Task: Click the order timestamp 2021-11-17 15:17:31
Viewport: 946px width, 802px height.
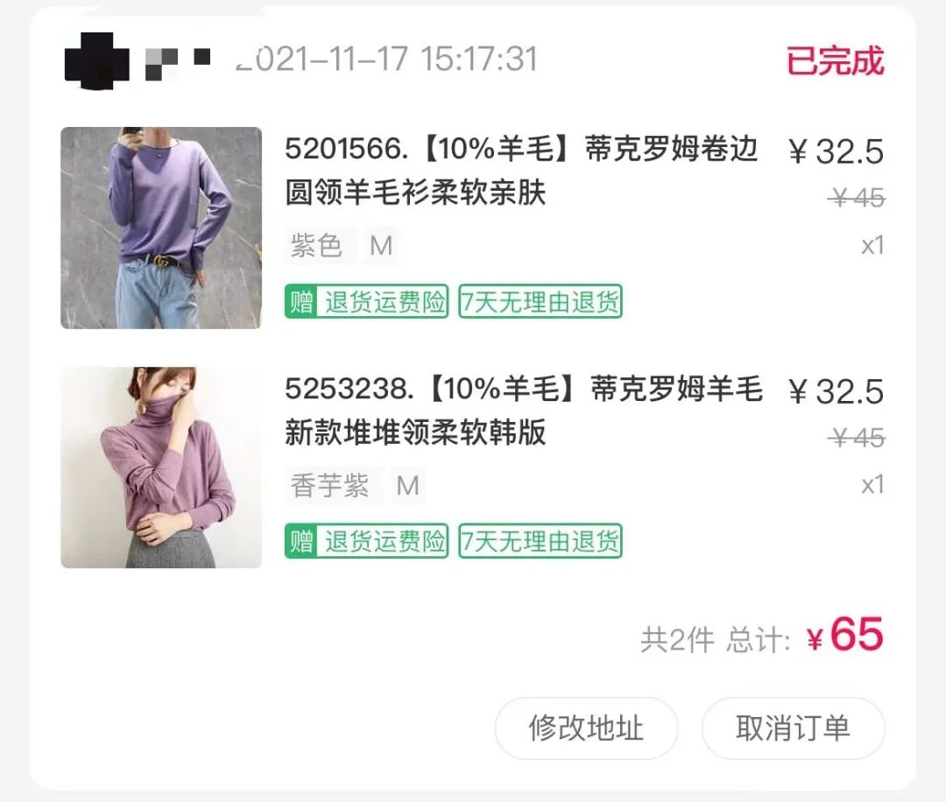Action: pos(387,59)
